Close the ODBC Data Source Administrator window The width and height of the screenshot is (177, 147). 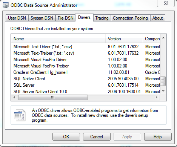[166, 3]
